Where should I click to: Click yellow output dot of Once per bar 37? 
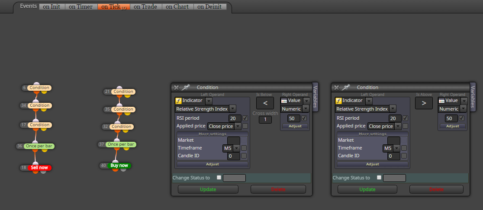click(126, 148)
